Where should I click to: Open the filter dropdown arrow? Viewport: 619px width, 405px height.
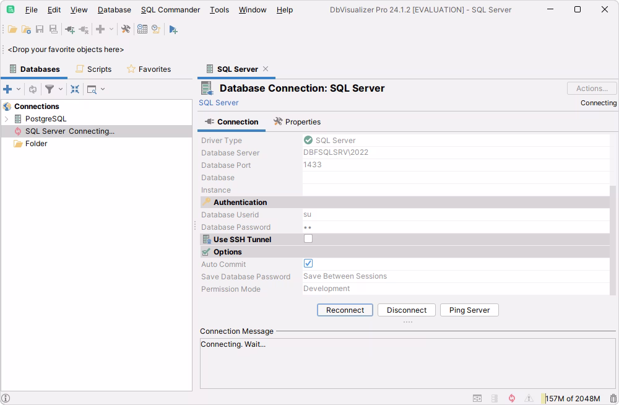[61, 89]
